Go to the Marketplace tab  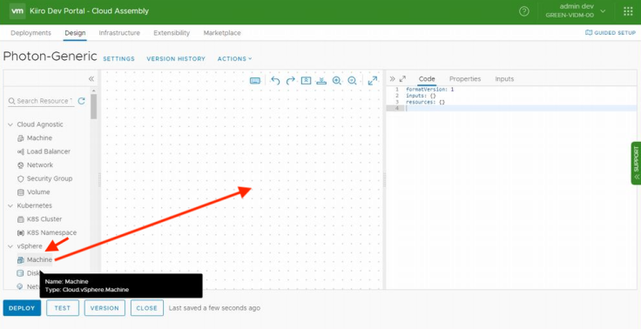(x=222, y=33)
